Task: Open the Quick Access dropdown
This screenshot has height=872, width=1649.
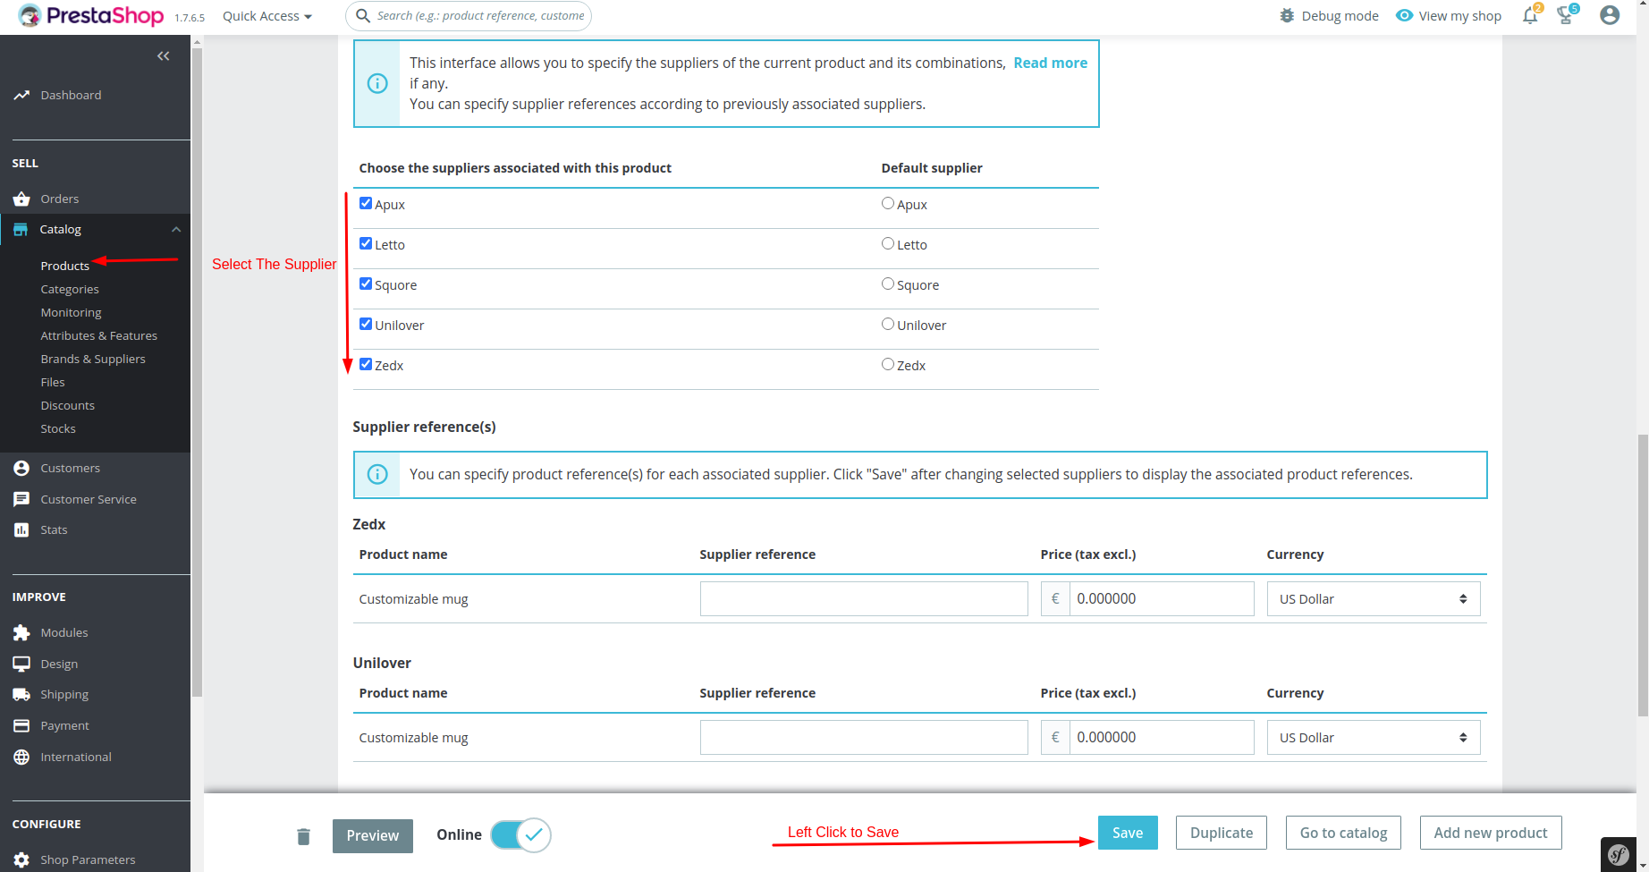Action: coord(267,16)
